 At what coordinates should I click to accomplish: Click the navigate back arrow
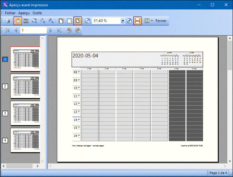point(70,30)
